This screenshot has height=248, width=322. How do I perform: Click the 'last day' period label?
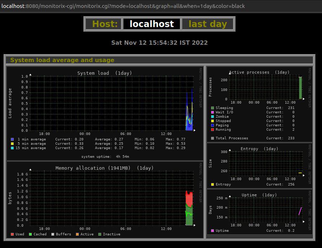tap(207, 24)
